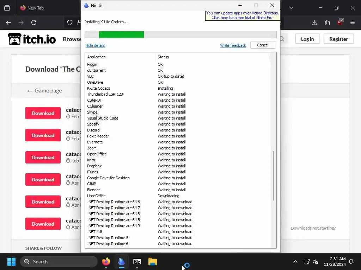Open the Windows Start menu
361x270 pixels.
[x=11, y=262]
